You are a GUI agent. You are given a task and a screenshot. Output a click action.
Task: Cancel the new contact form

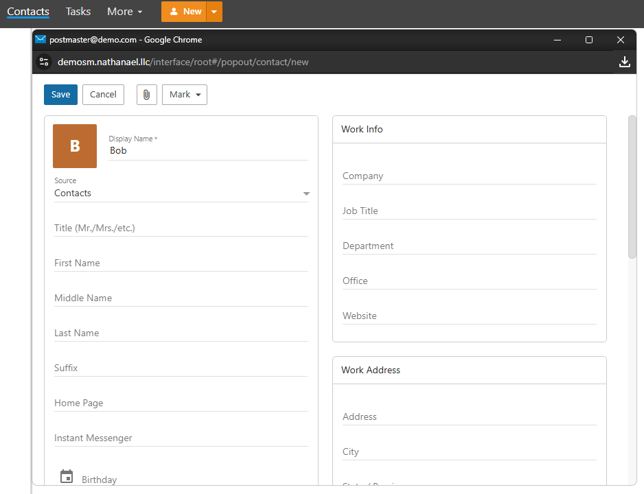coord(103,95)
